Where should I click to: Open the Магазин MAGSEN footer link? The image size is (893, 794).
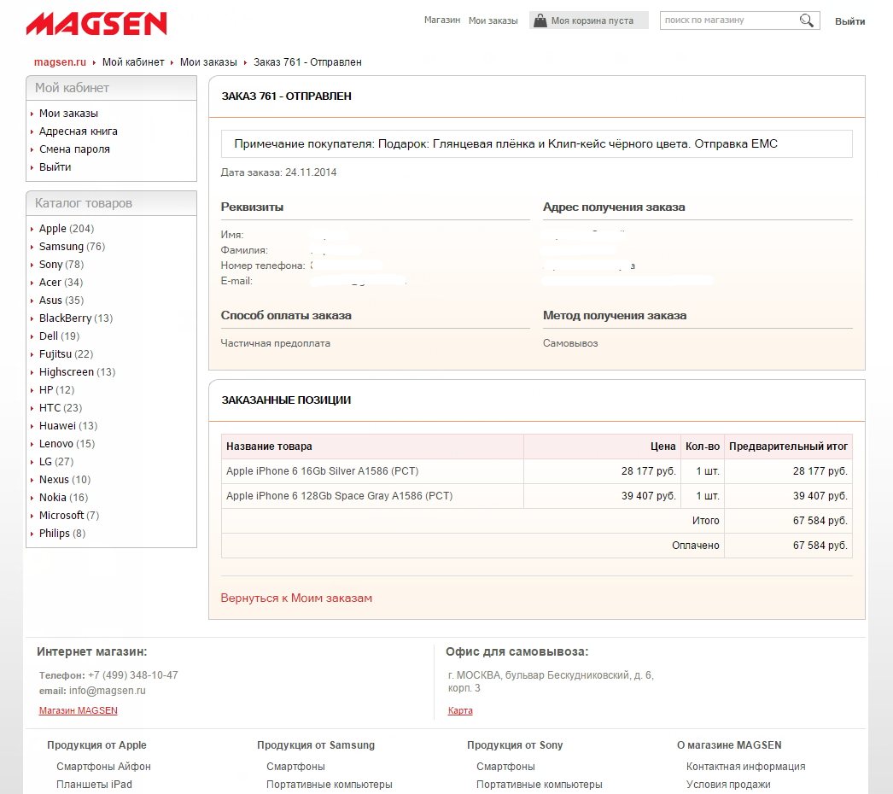tap(78, 710)
